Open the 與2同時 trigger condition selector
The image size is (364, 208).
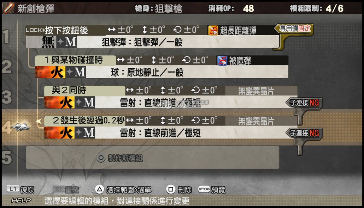pos(85,90)
